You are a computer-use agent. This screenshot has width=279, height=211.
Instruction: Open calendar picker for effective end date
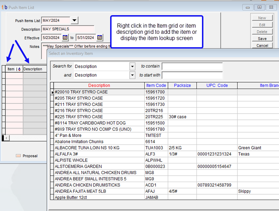tap(100, 38)
